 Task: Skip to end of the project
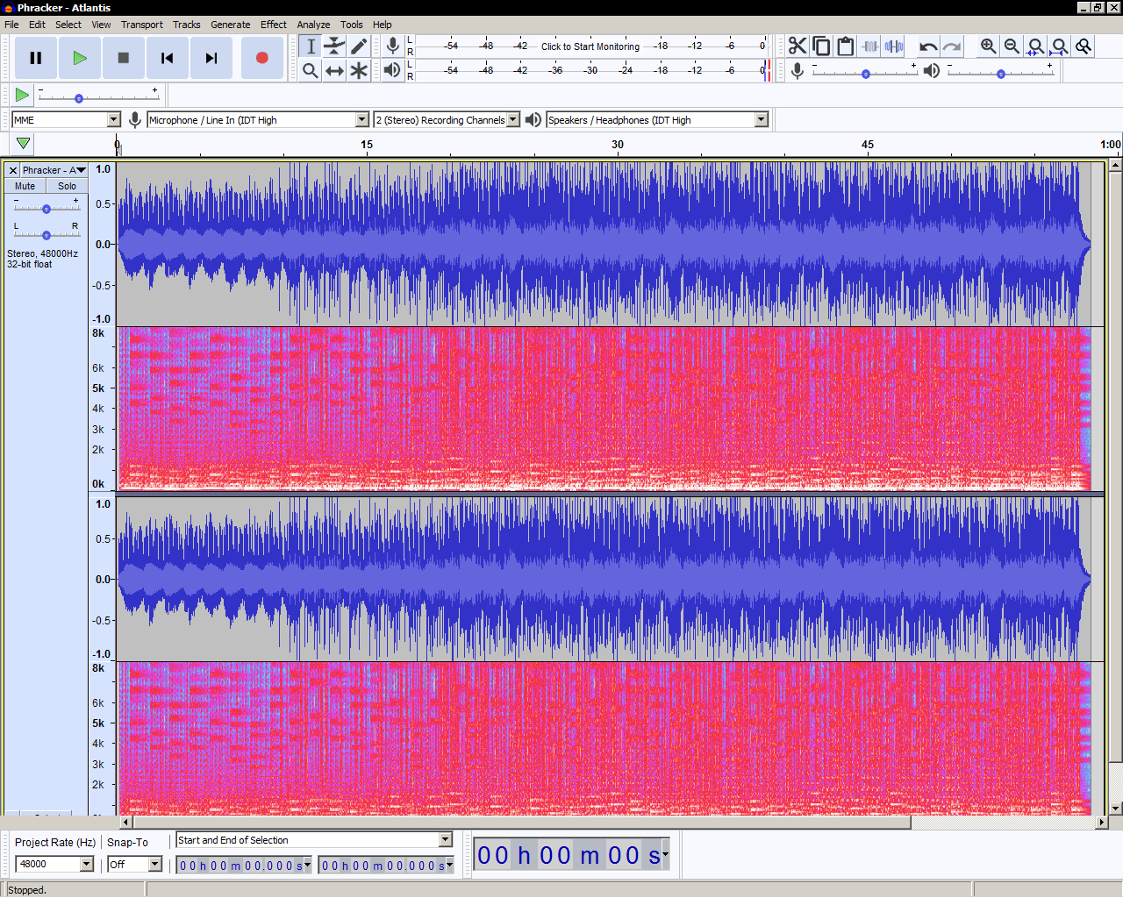(211, 58)
